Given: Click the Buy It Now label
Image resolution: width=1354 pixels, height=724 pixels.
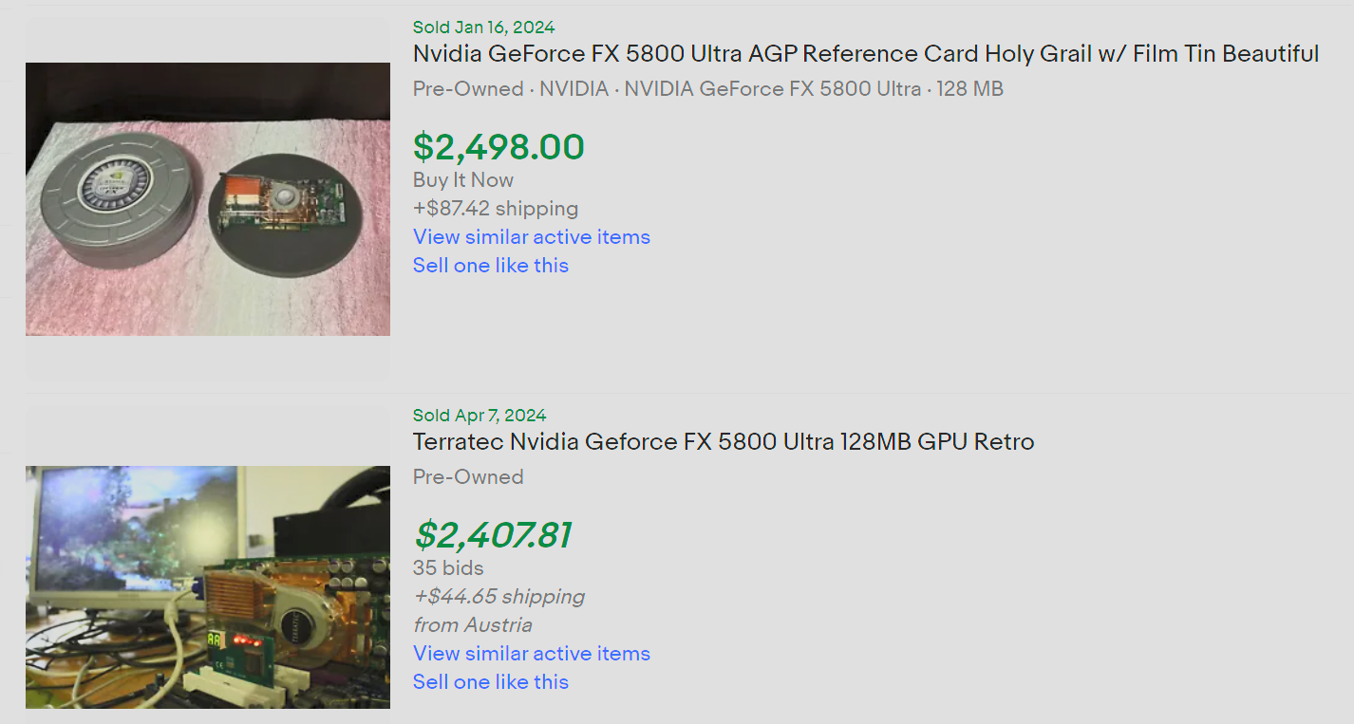Looking at the screenshot, I should pyautogui.click(x=463, y=180).
